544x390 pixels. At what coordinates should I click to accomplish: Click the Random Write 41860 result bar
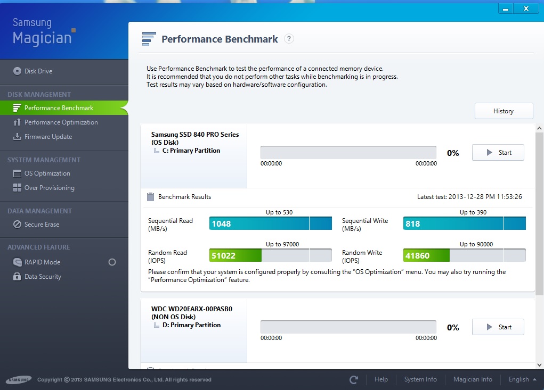464,255
